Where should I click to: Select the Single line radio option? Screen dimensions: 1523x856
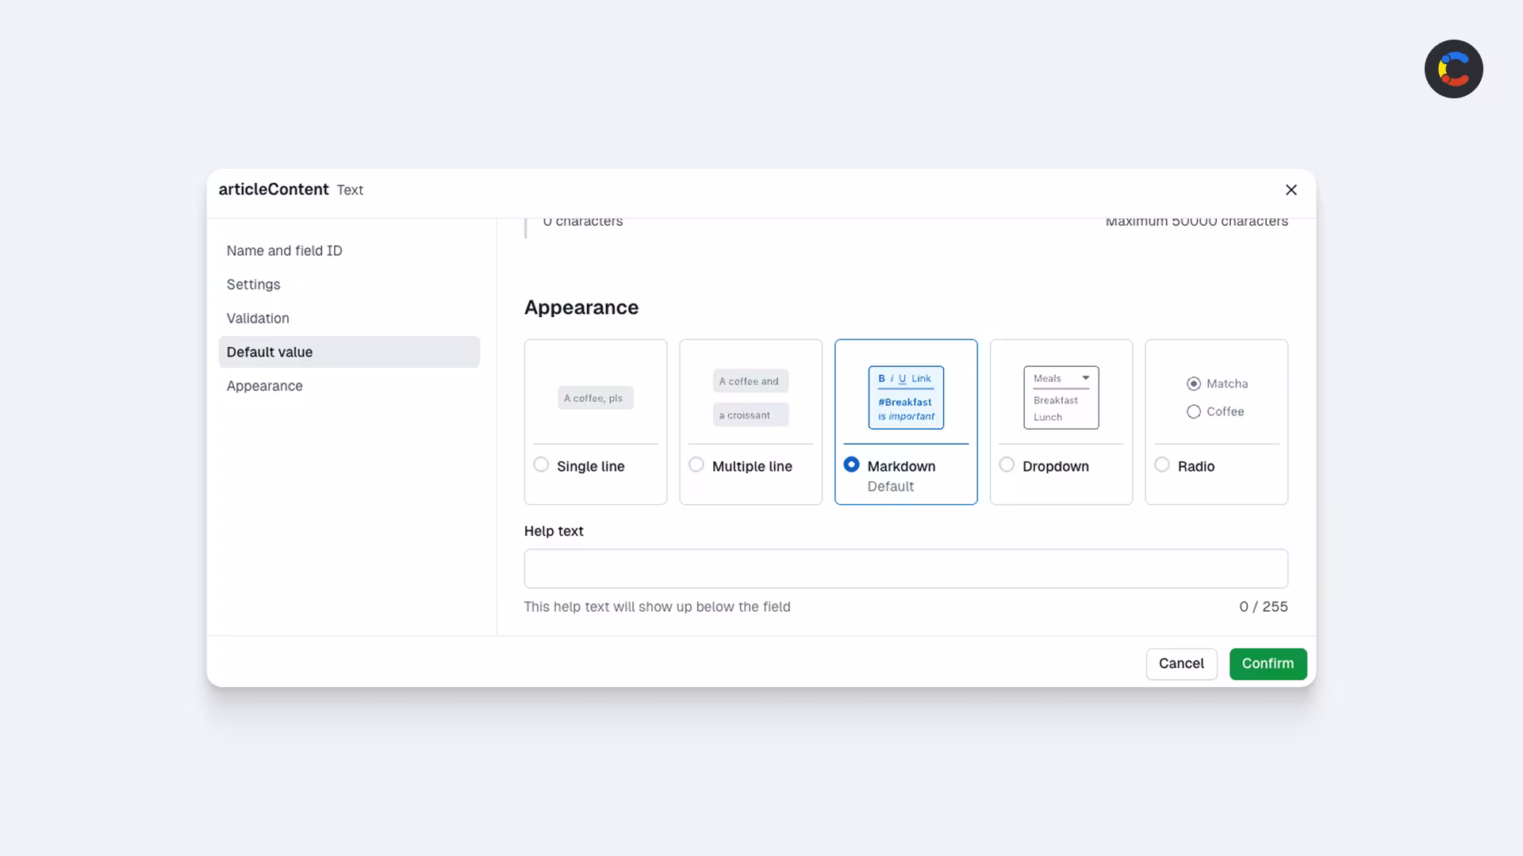coord(541,464)
